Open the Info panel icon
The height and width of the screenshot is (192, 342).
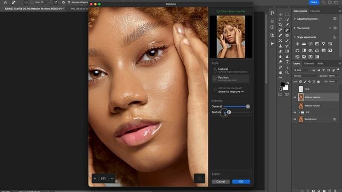pyautogui.click(x=272, y=27)
